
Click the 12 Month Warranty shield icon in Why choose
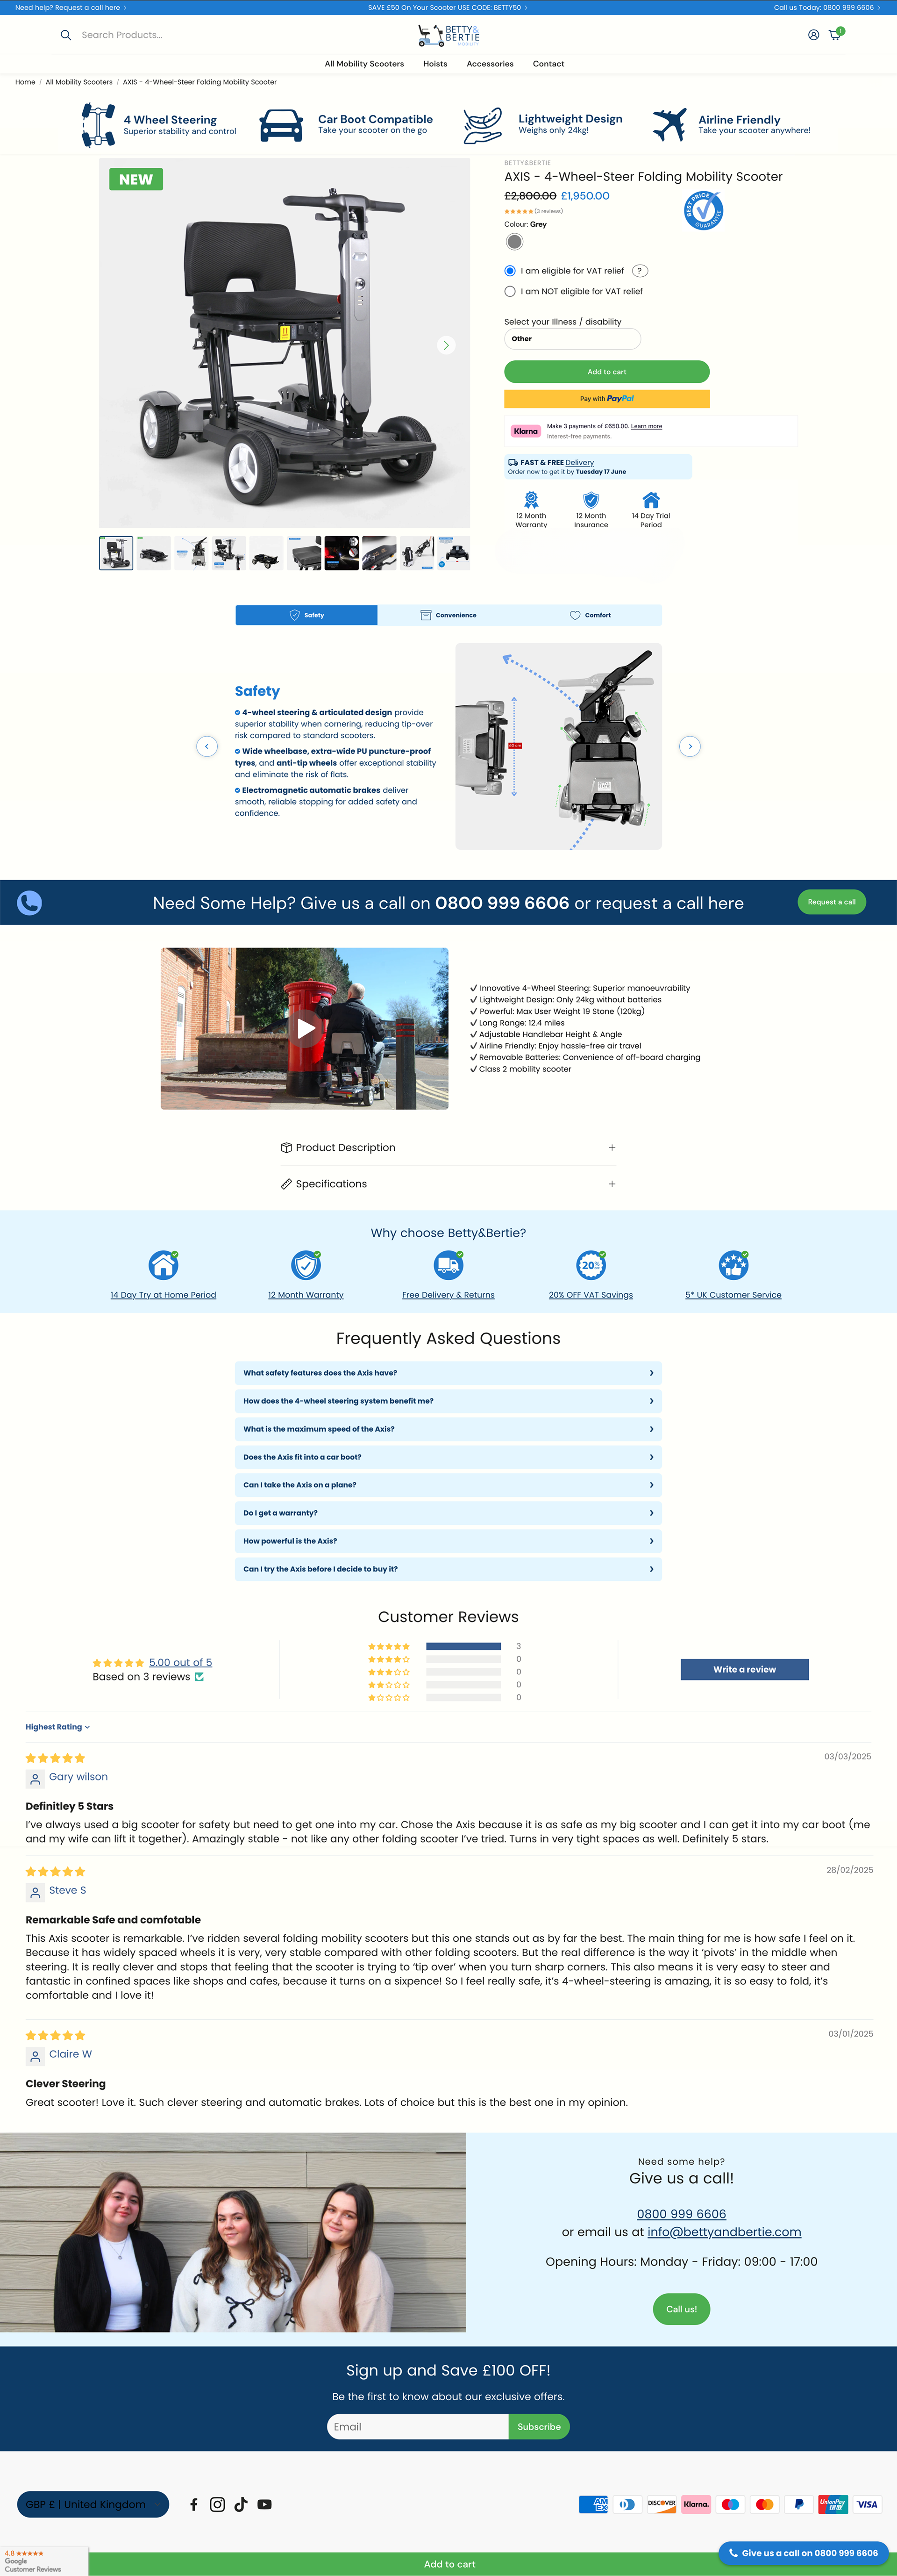[306, 1265]
